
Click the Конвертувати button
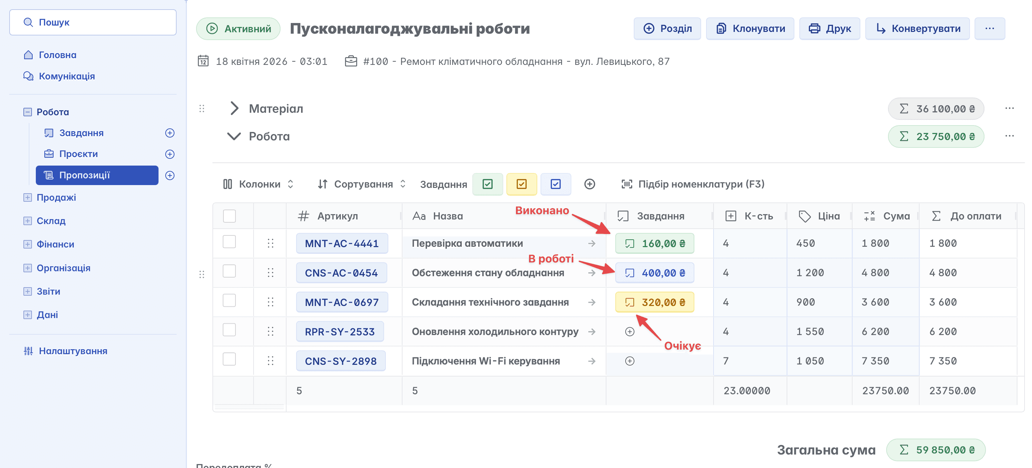[x=917, y=28]
